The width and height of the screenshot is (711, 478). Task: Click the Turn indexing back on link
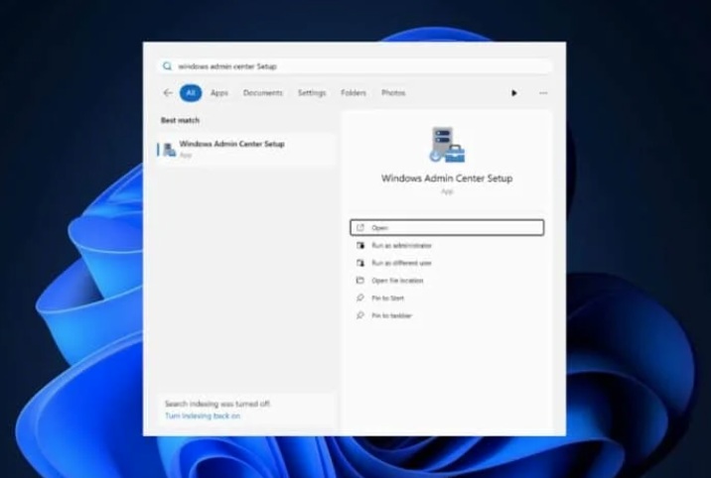[x=203, y=416]
